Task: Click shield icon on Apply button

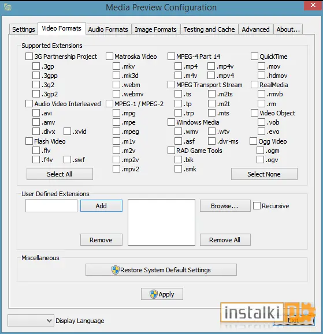Action: click(153, 294)
